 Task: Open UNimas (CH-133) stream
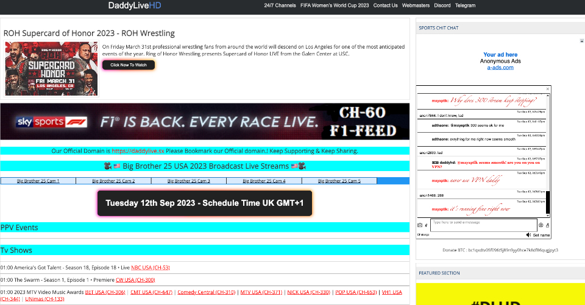point(44,299)
